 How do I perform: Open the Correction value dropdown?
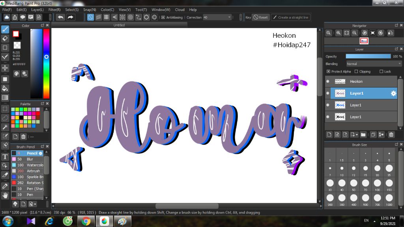click(x=229, y=17)
